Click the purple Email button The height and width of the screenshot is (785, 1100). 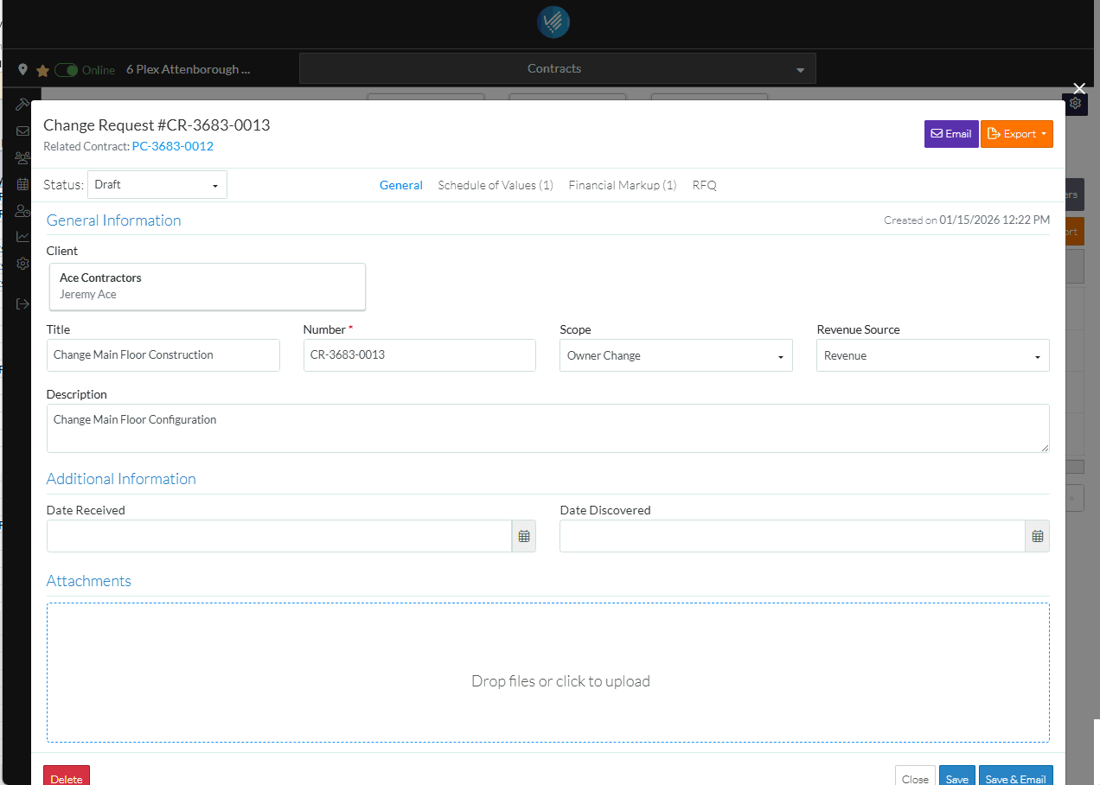(951, 134)
